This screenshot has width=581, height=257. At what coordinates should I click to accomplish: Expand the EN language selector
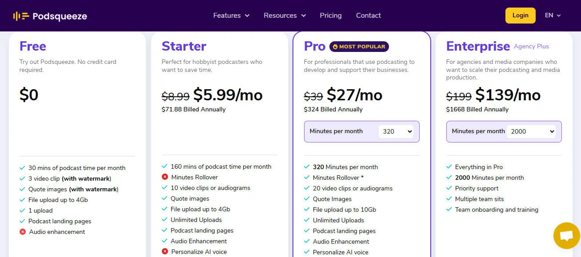coord(552,15)
